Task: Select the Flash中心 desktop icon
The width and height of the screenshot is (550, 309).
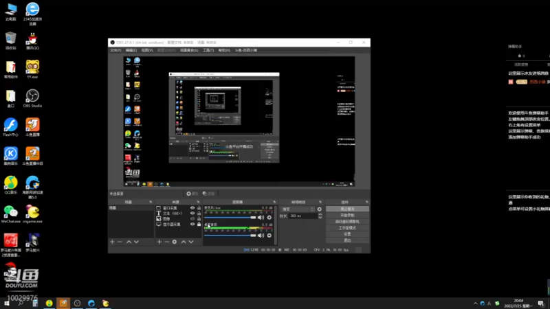Action: click(x=11, y=127)
